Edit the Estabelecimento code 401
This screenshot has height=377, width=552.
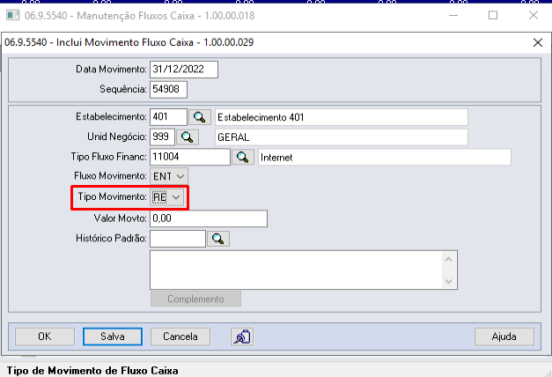[x=168, y=117]
